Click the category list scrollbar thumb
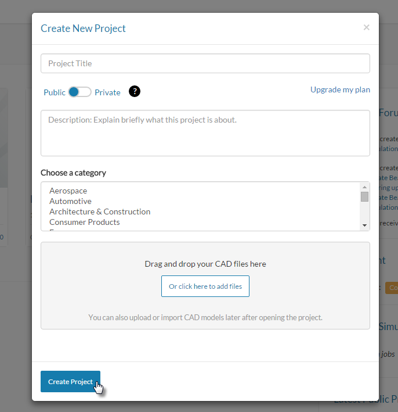The image size is (398, 412). 364,196
